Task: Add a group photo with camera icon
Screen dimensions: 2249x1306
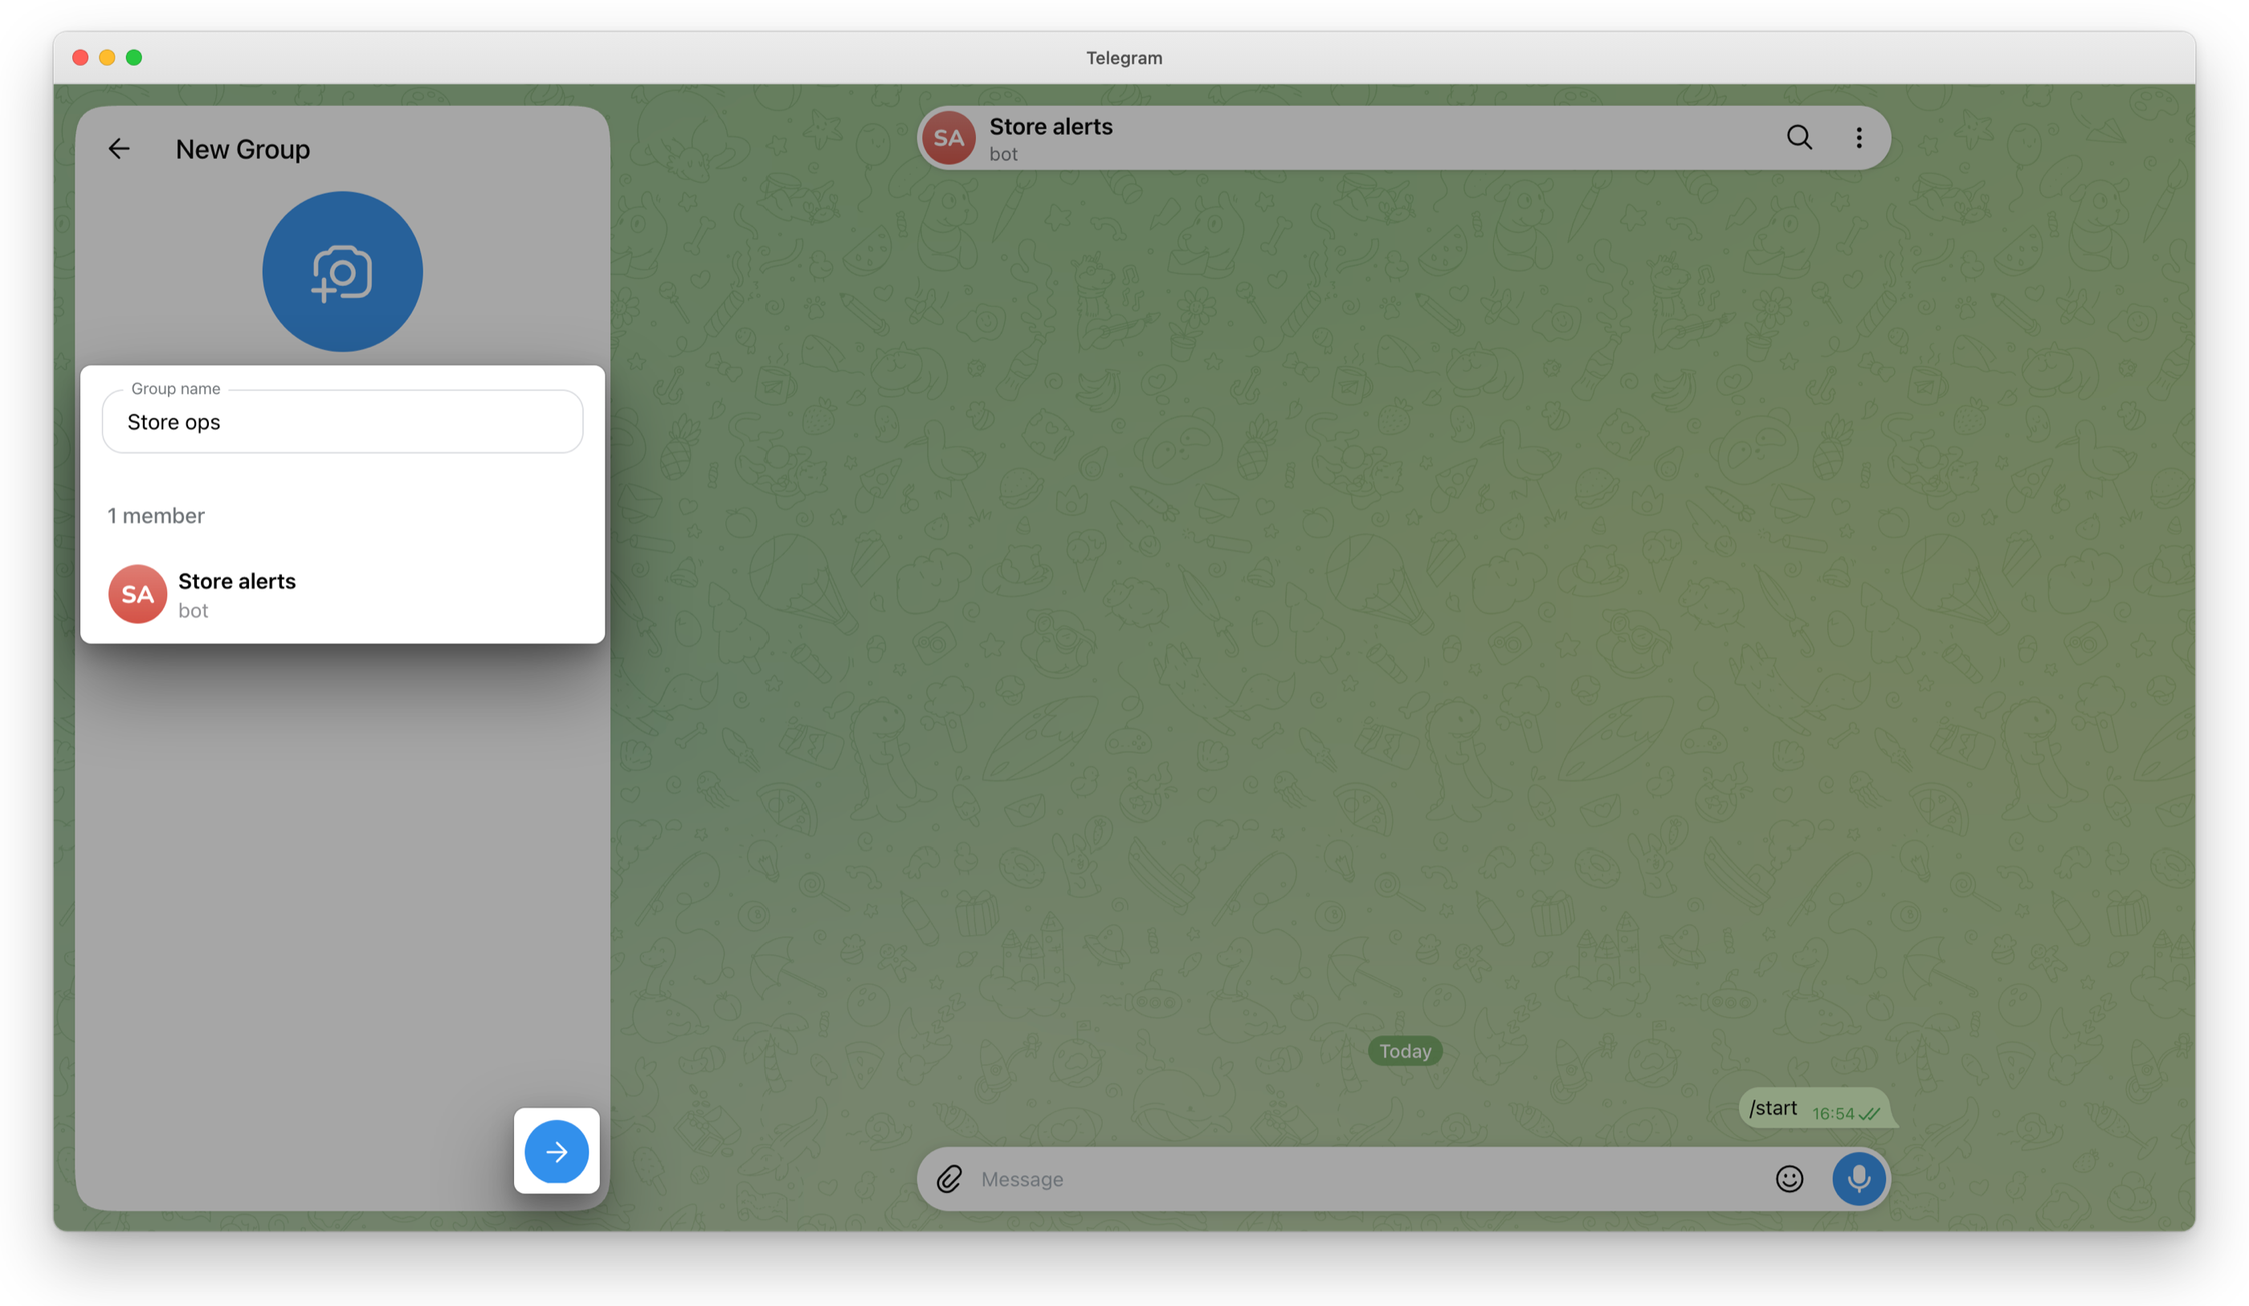Action: click(342, 271)
